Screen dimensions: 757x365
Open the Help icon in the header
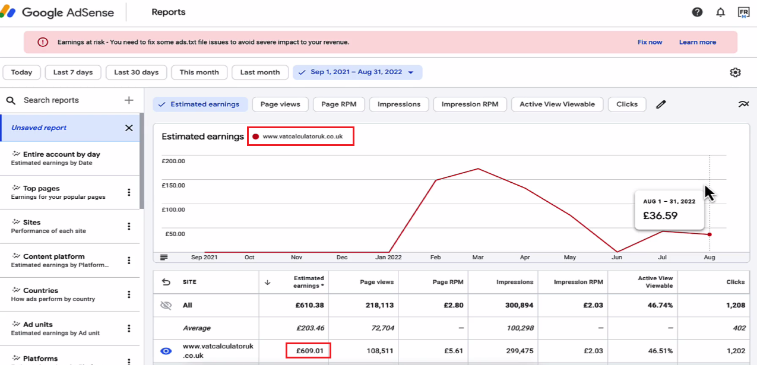[x=697, y=12]
